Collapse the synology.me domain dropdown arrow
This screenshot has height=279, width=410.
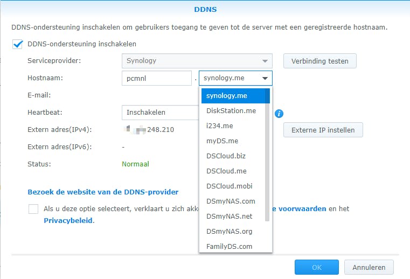click(x=265, y=79)
